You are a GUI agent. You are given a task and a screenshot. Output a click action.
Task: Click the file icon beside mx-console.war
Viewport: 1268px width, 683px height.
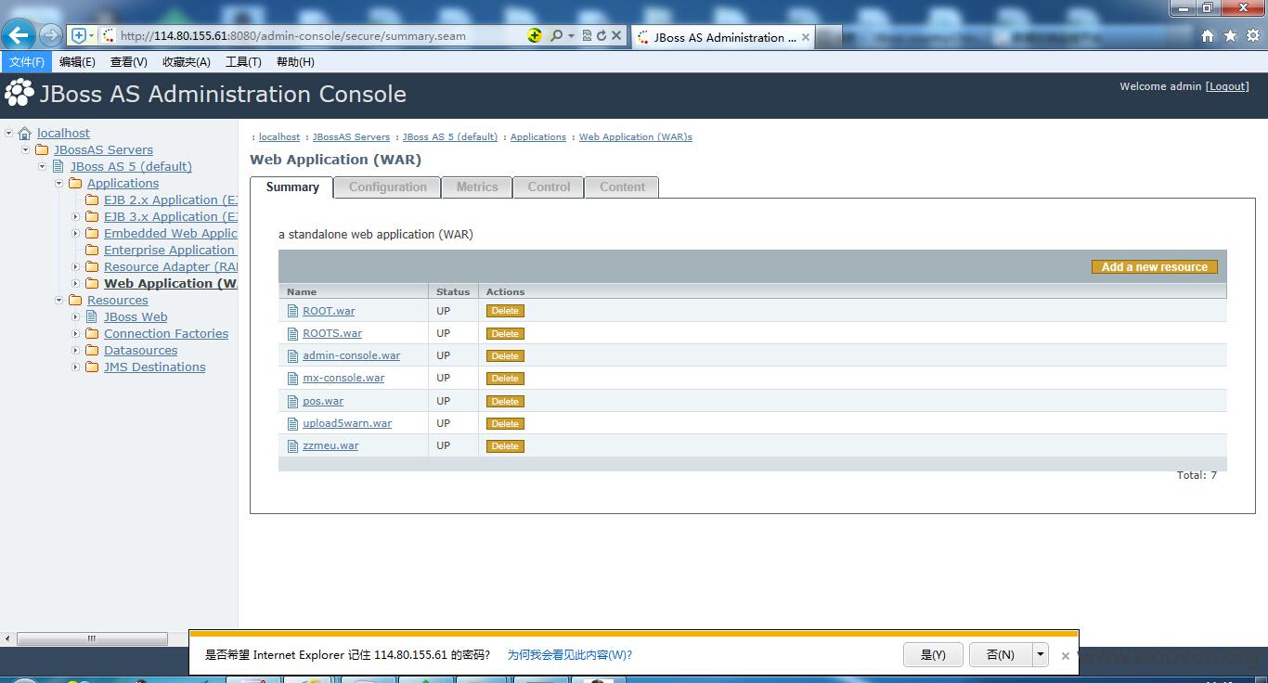[293, 379]
